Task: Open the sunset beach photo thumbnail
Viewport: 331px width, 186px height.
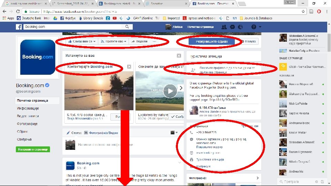Action: (99, 91)
